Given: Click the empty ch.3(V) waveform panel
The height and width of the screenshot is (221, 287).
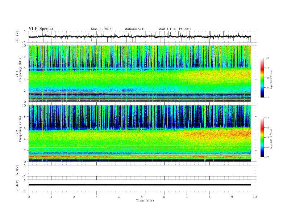Looking at the screenshot, I should pos(142,171).
